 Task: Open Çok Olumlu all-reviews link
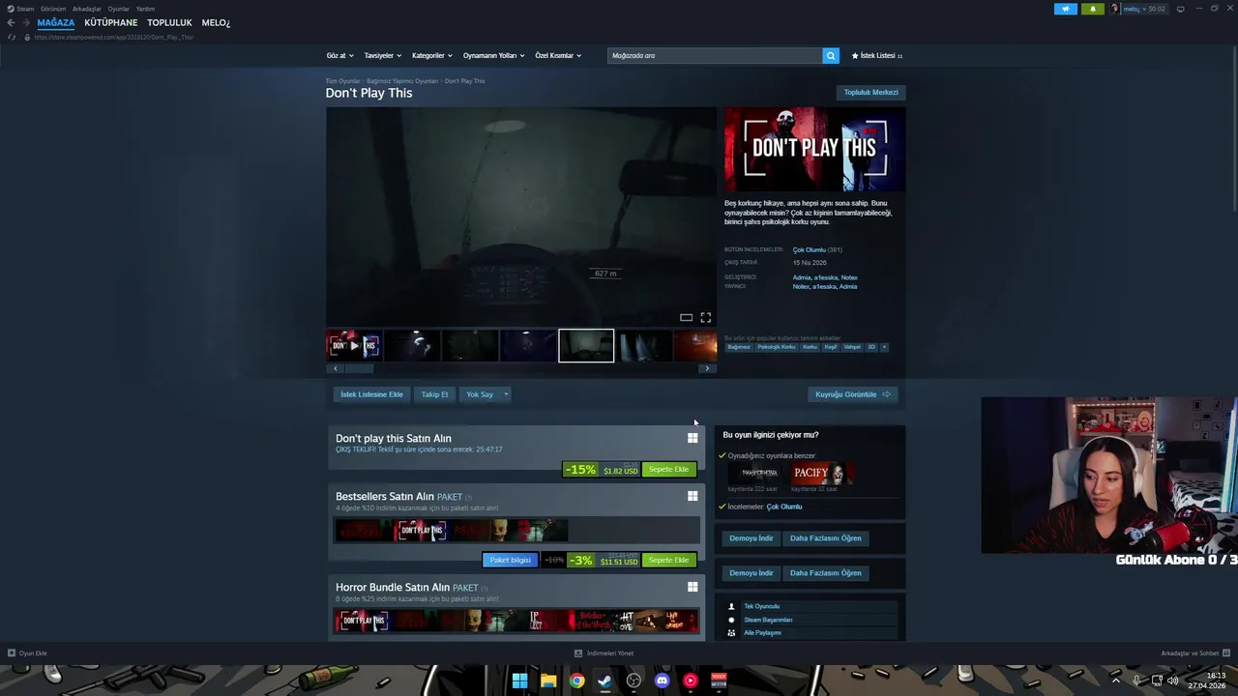(810, 249)
